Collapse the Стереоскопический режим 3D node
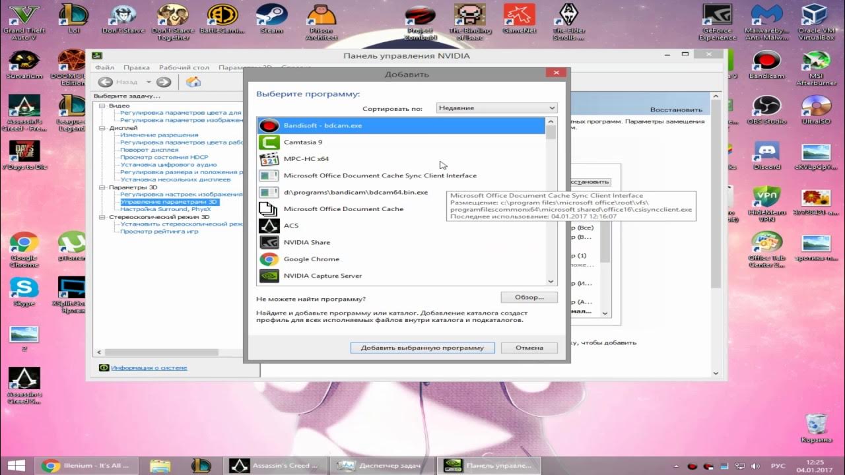Viewport: 845px width, 475px height. [102, 217]
